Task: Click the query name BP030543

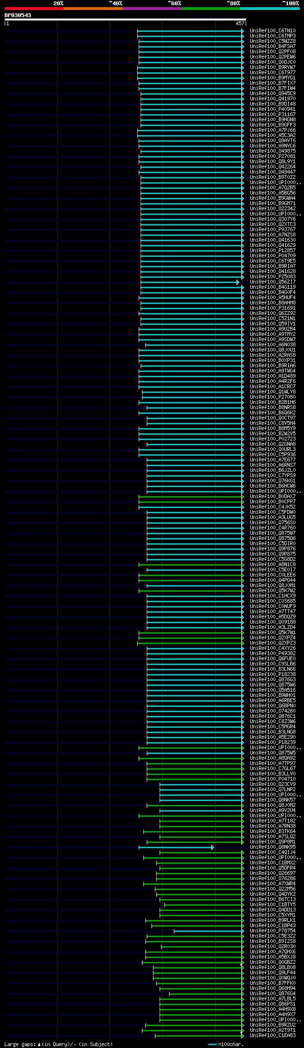Action: coord(18,15)
